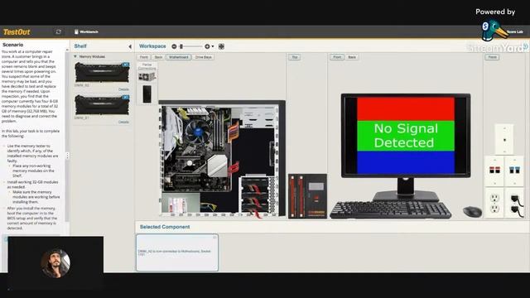Open Details for the DIMM_01 module
530x298 pixels.
123,122
